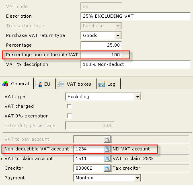Screen dimensions: 193x185
Task: Open the VAT type Excluding dropdown
Action: point(138,97)
